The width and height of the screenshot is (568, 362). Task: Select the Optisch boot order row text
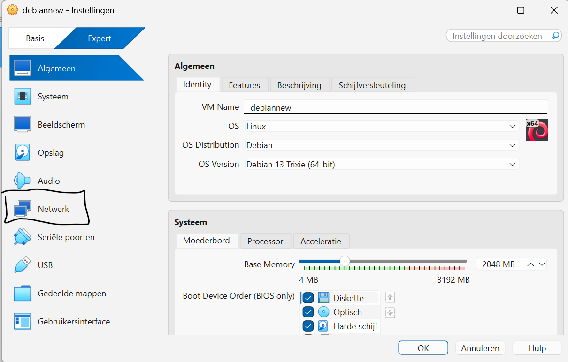348,312
